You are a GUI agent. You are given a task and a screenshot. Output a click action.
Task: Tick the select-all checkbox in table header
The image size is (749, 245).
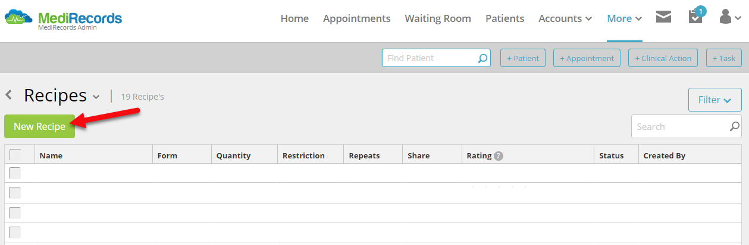15,155
